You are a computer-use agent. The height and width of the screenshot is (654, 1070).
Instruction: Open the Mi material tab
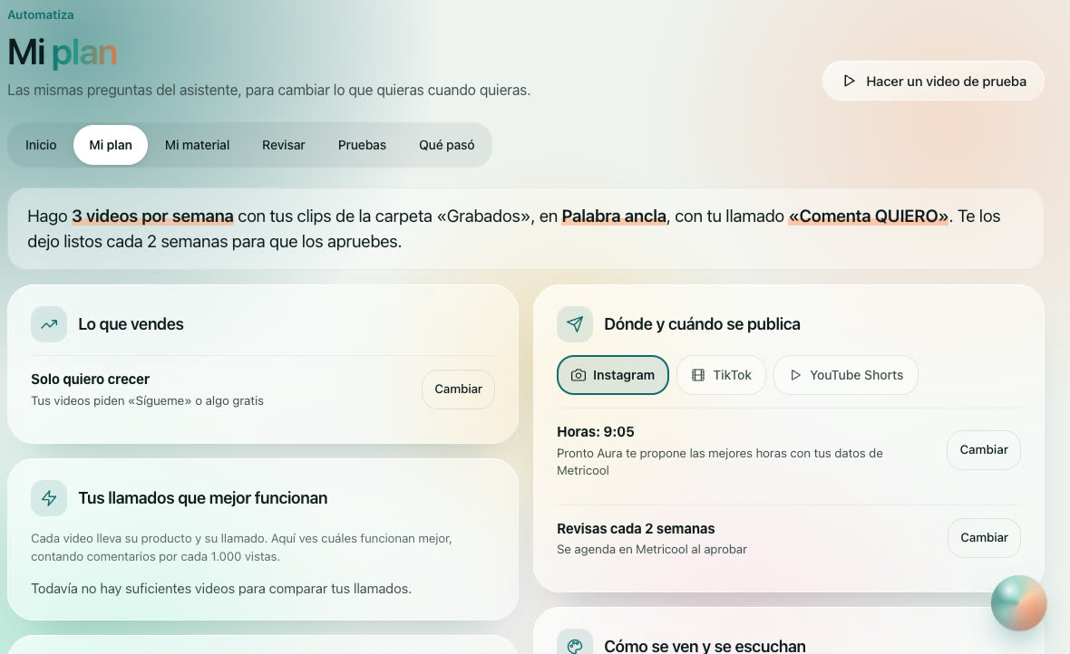point(197,145)
